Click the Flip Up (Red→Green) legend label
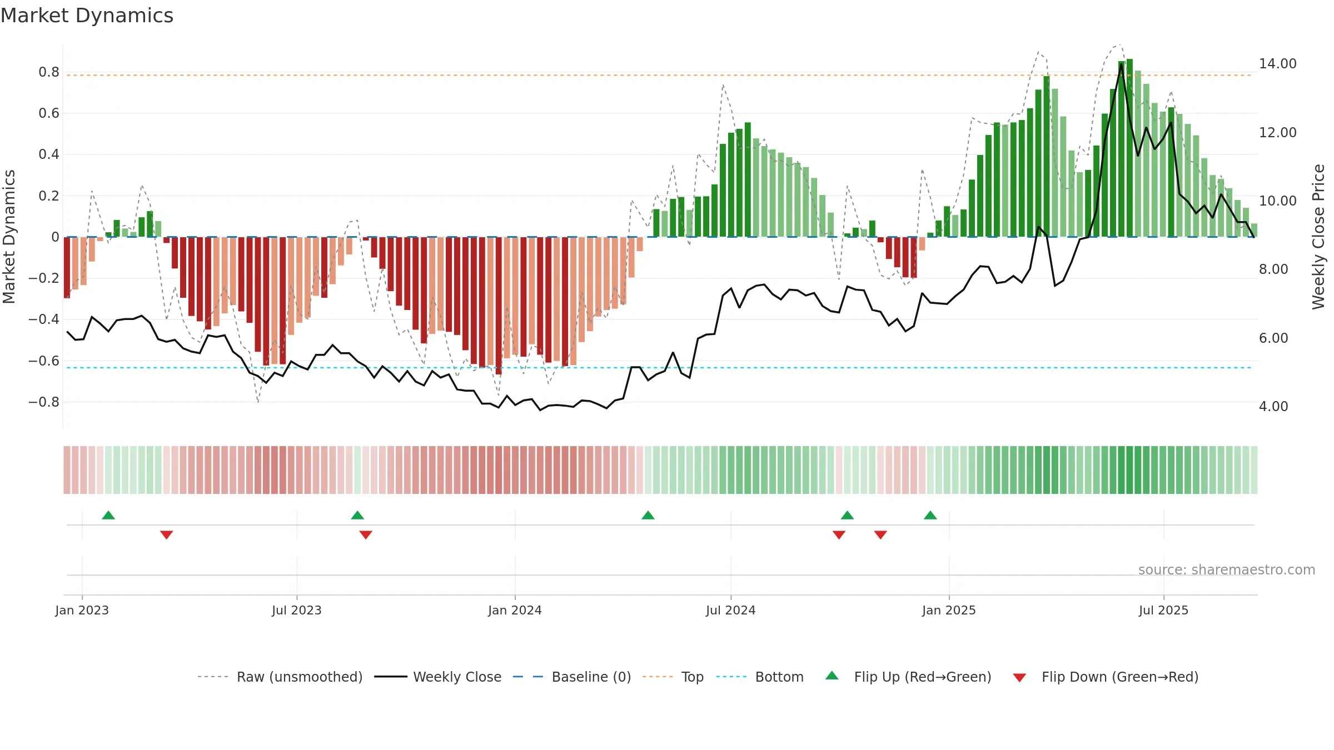This screenshot has width=1334, height=750. click(923, 677)
